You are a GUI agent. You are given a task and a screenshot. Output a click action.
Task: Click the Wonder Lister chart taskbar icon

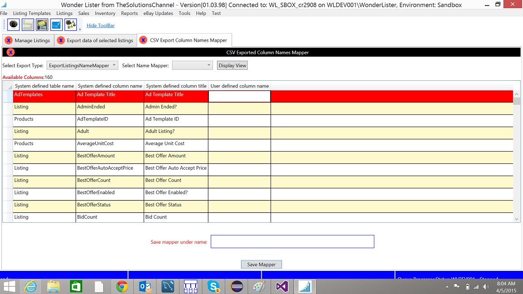tap(305, 287)
